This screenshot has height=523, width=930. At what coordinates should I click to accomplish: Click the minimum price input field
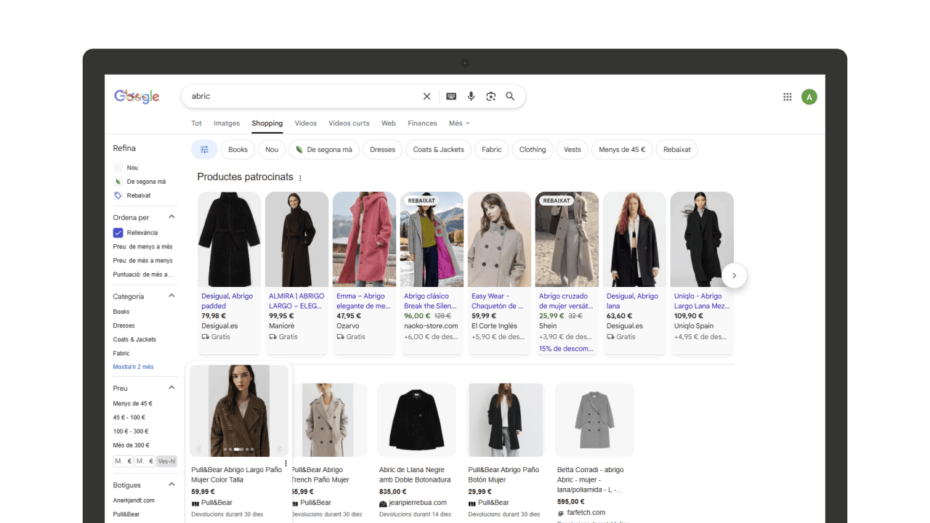click(x=123, y=461)
